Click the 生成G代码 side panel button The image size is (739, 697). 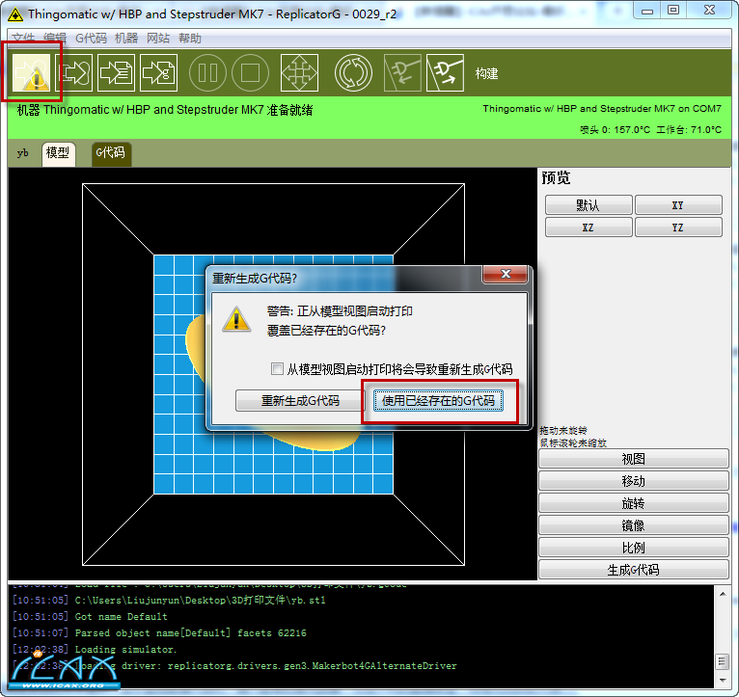pos(634,570)
